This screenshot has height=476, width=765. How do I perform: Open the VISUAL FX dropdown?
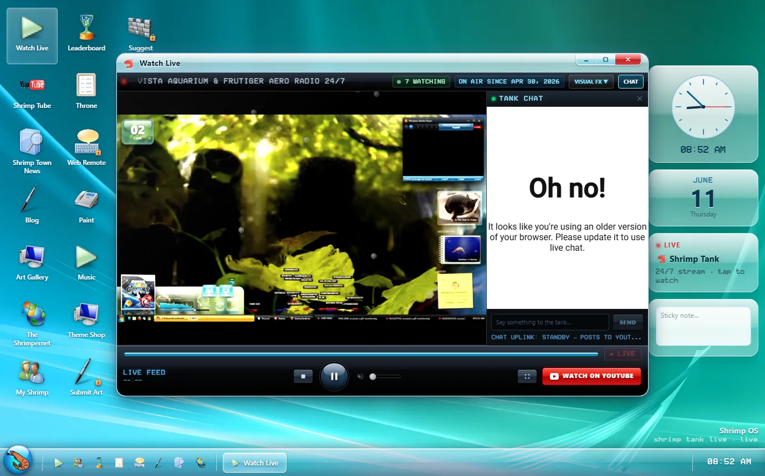coord(591,81)
